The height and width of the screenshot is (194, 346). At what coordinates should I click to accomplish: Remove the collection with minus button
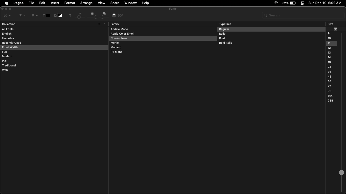tap(104, 24)
